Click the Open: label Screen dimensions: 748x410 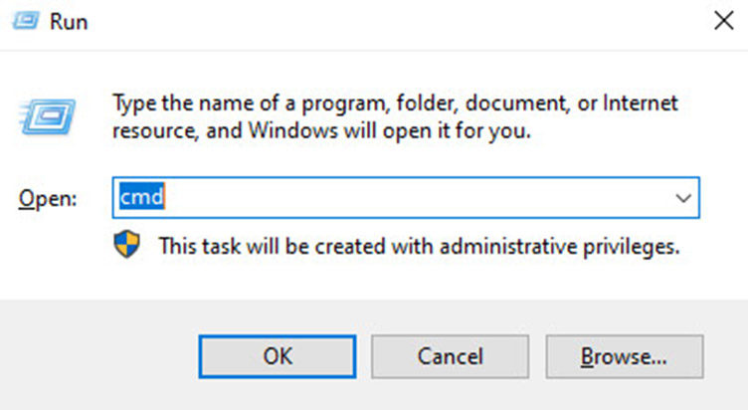tap(48, 198)
